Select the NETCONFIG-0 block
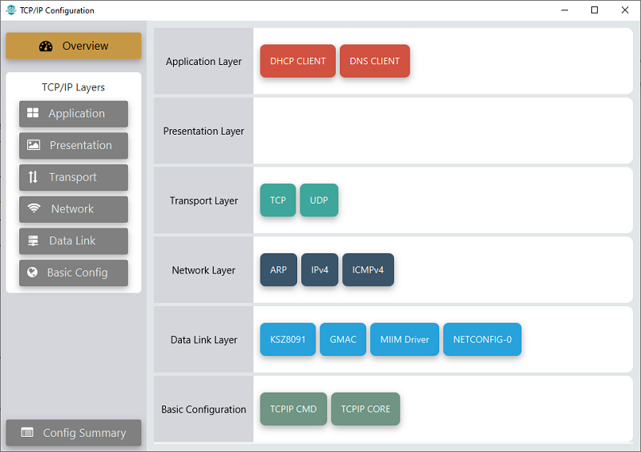Screen dimensions: 641x452 coord(482,340)
